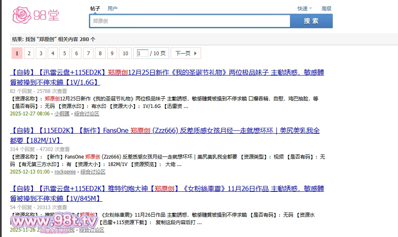Switch to the 用户 search tab
The width and height of the screenshot is (398, 237).
coord(112,8)
